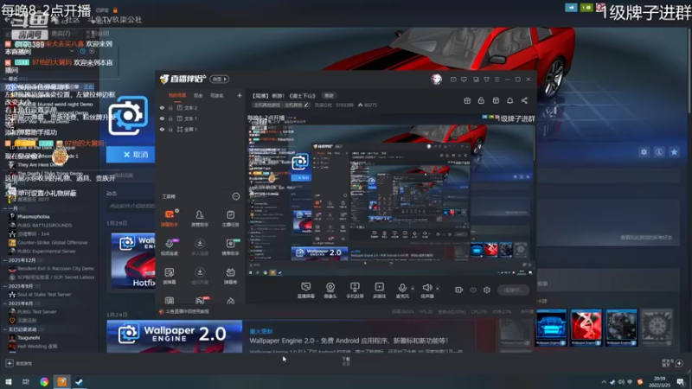Screen dimensions: 692x389
Task: Open the 房管助手 tool
Action: click(200, 219)
